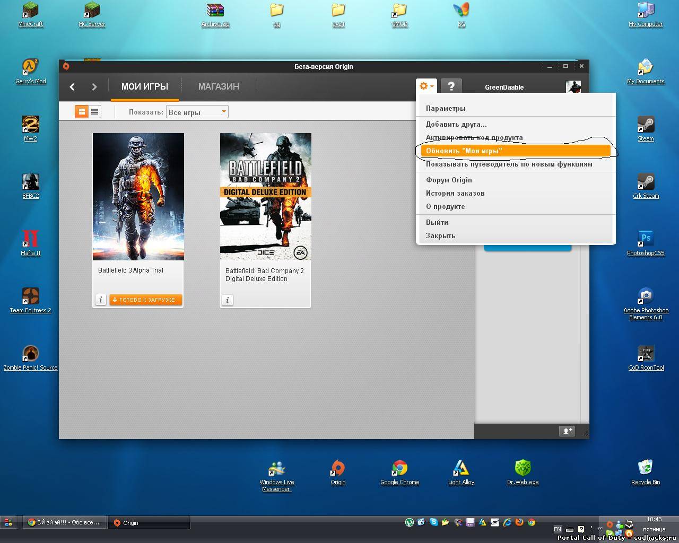
Task: Go forward with the right arrow
Action: point(94,86)
